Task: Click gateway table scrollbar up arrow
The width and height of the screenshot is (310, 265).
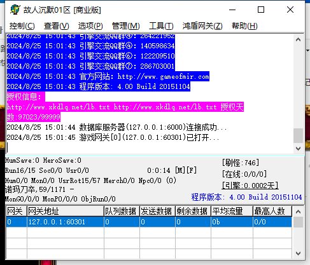Action: 298,212
